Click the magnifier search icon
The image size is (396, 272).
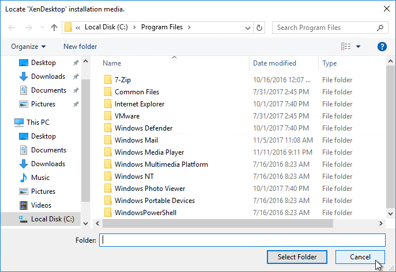point(380,28)
